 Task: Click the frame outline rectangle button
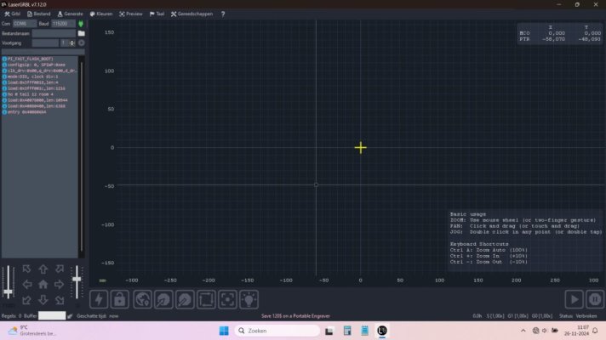coord(206,299)
